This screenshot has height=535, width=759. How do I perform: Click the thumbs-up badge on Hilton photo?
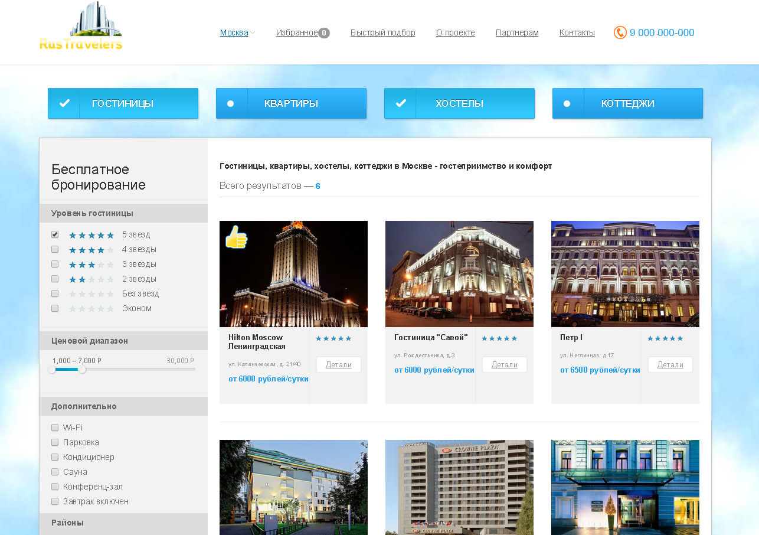click(x=236, y=237)
